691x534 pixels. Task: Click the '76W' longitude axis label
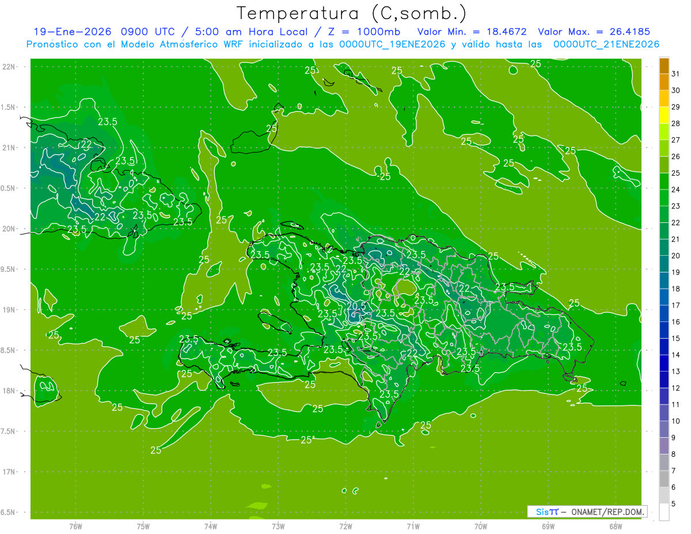(75, 527)
